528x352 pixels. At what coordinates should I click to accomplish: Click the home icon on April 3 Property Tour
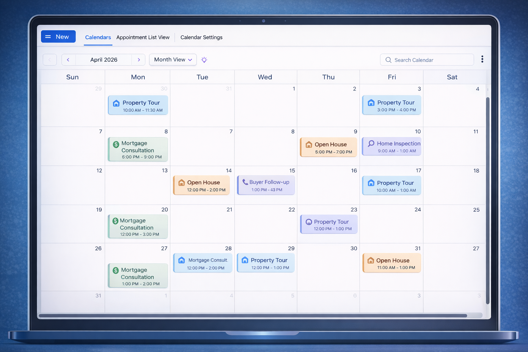[371, 102]
